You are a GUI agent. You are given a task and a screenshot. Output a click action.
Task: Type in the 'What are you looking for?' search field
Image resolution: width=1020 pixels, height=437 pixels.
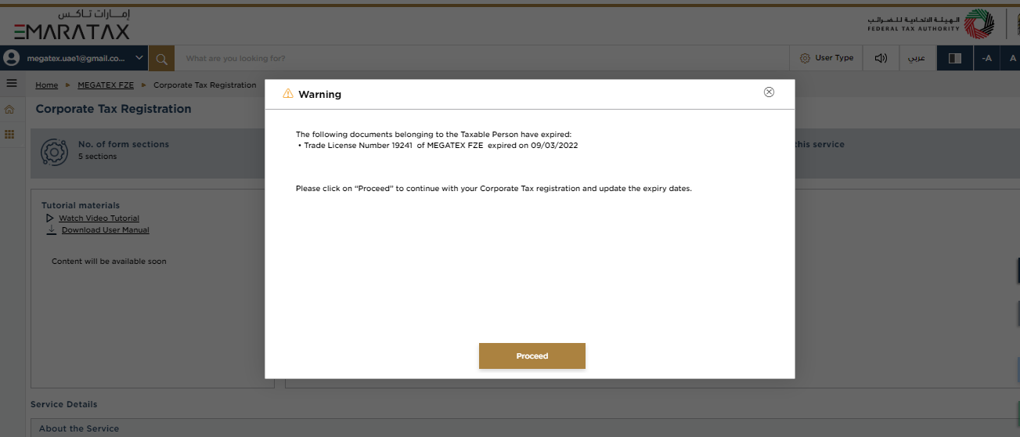[470, 58]
